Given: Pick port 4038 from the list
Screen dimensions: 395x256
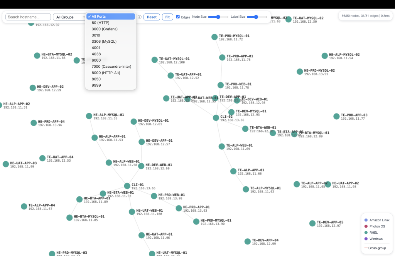Looking at the screenshot, I should (111, 54).
